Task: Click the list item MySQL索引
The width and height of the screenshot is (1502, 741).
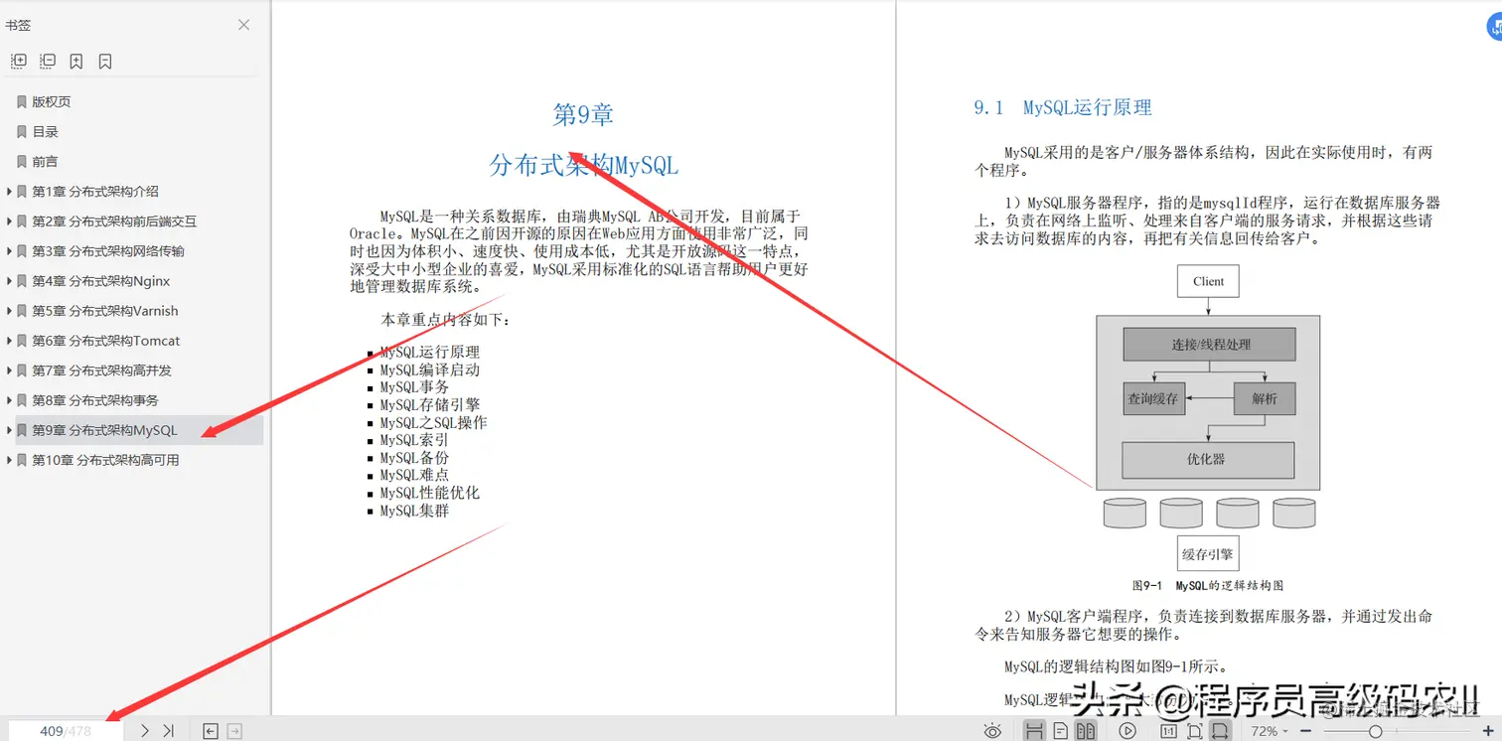Action: pyautogui.click(x=414, y=440)
